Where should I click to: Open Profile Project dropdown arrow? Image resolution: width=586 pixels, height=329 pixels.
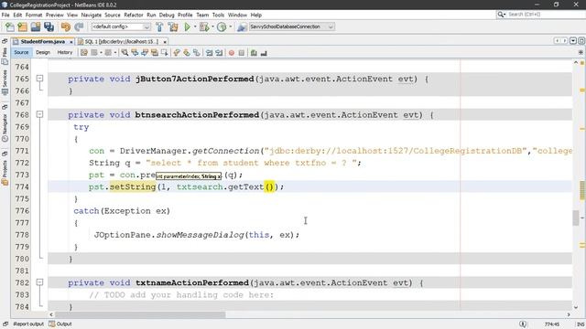pos(230,27)
